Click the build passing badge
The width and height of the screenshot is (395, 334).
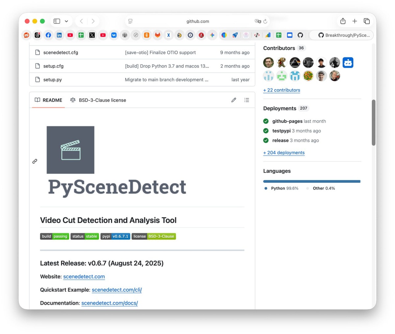55,236
